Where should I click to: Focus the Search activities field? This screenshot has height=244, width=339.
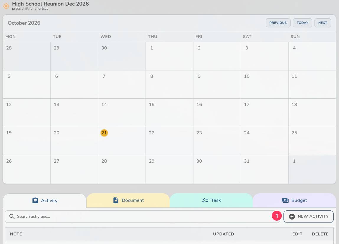pyautogui.click(x=142, y=216)
